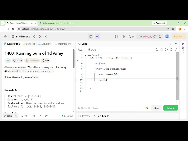Viewport: 188px width, 141px height.
Task: Click the debugger icon beside Run
Action: [x=147, y=108]
